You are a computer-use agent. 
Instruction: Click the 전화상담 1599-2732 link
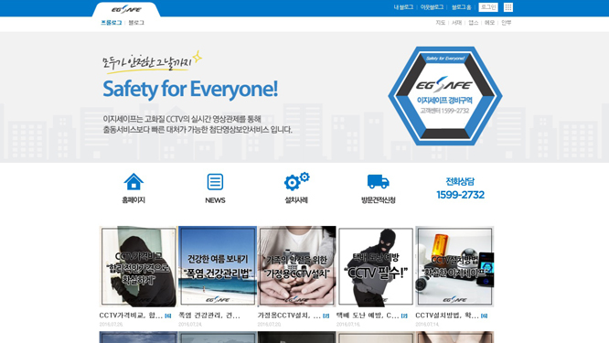point(460,188)
